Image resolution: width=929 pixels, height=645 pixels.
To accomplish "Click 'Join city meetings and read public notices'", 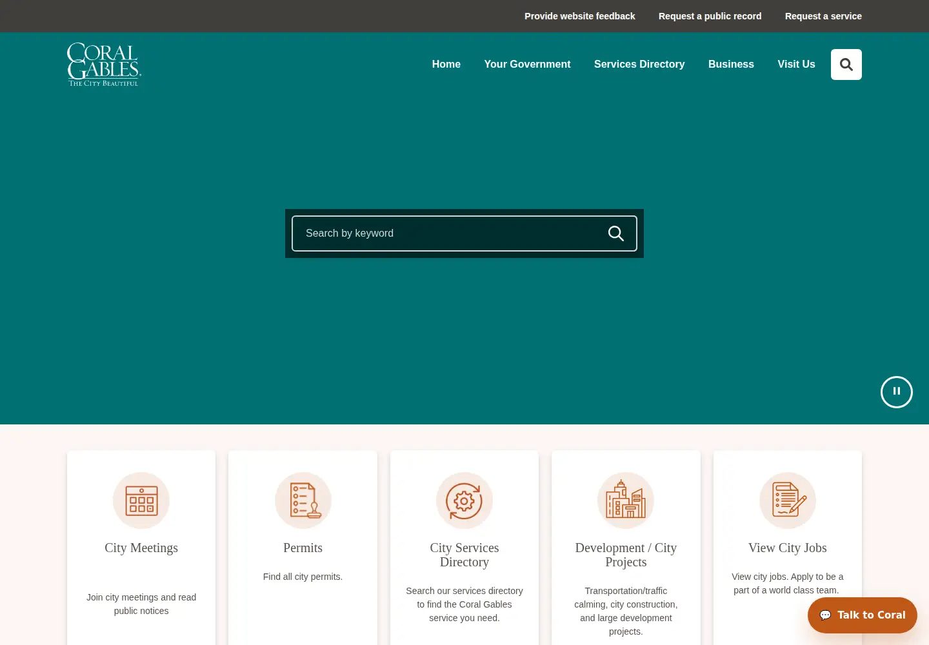I will (x=141, y=604).
